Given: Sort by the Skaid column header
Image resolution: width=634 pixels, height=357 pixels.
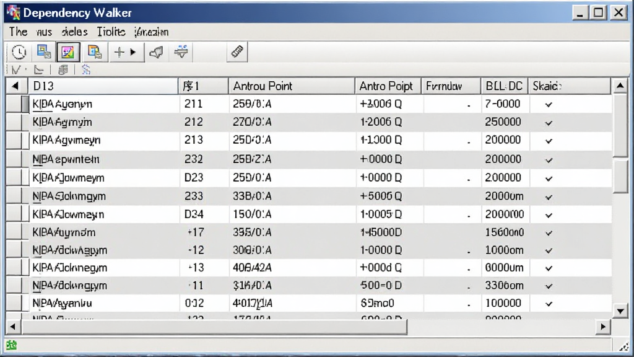Looking at the screenshot, I should click(570, 86).
